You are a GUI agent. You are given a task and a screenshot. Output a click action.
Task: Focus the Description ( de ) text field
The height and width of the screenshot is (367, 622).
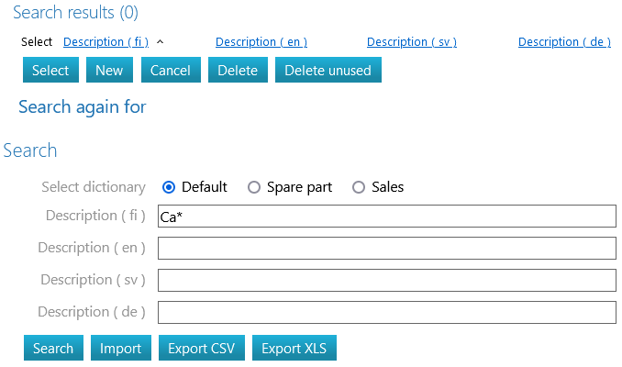pos(386,312)
